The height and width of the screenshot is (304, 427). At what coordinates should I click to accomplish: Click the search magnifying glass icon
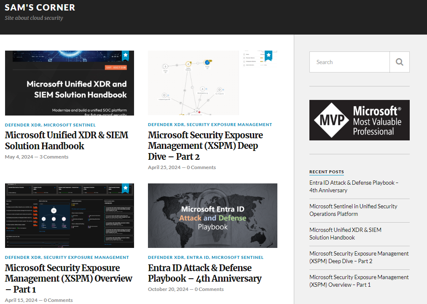pos(399,62)
